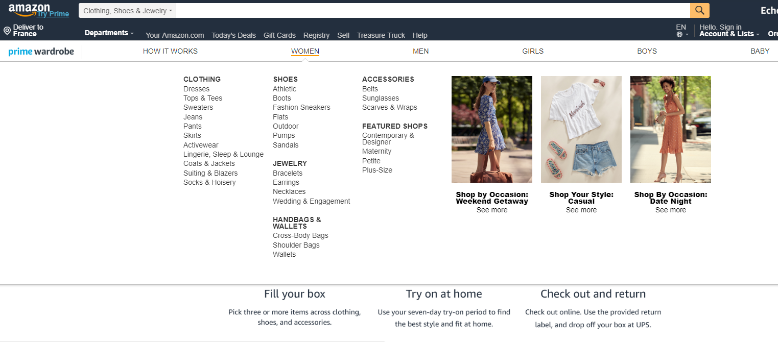
Task: Click the Try Prime link
Action: click(x=53, y=14)
